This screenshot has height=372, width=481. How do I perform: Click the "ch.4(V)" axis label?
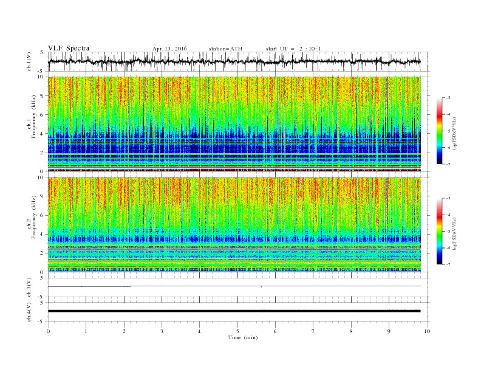(x=29, y=312)
